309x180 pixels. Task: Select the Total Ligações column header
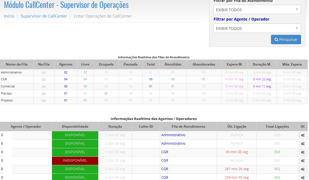tap(277, 127)
